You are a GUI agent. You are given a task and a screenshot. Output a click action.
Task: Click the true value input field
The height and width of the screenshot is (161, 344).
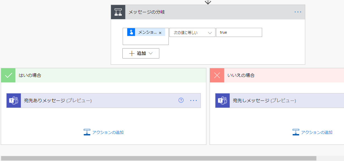(239, 32)
